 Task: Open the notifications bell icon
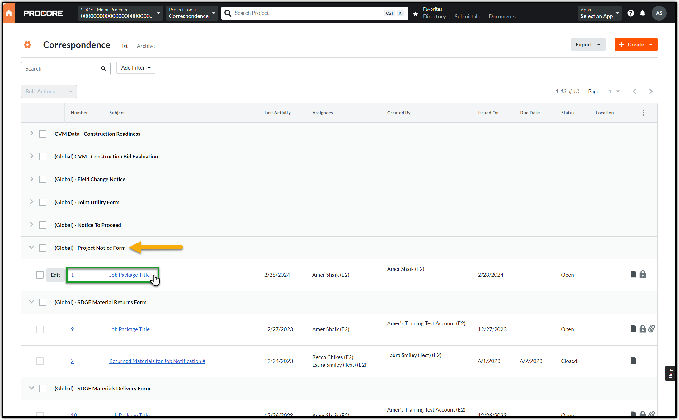point(643,13)
